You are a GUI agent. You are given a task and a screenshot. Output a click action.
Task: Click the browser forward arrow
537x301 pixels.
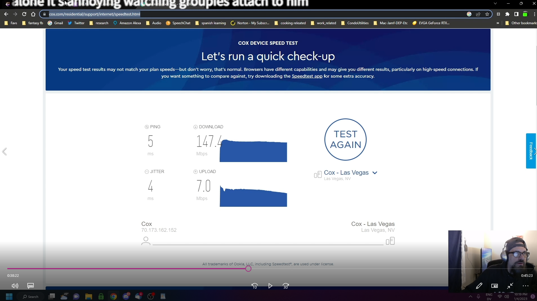15,14
